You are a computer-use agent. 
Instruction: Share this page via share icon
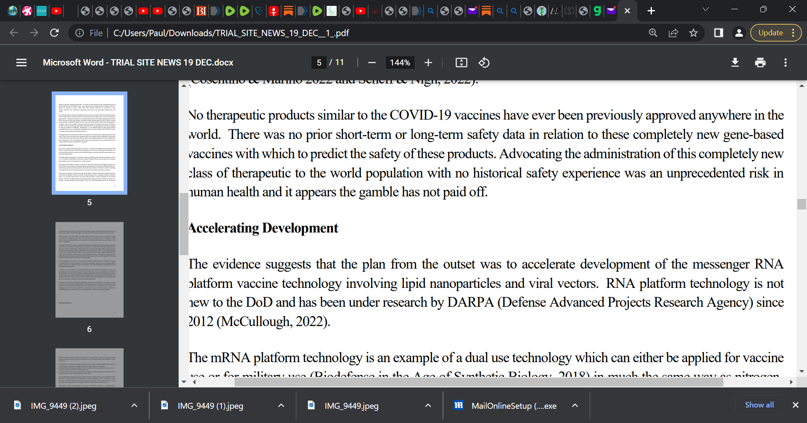pyautogui.click(x=673, y=33)
